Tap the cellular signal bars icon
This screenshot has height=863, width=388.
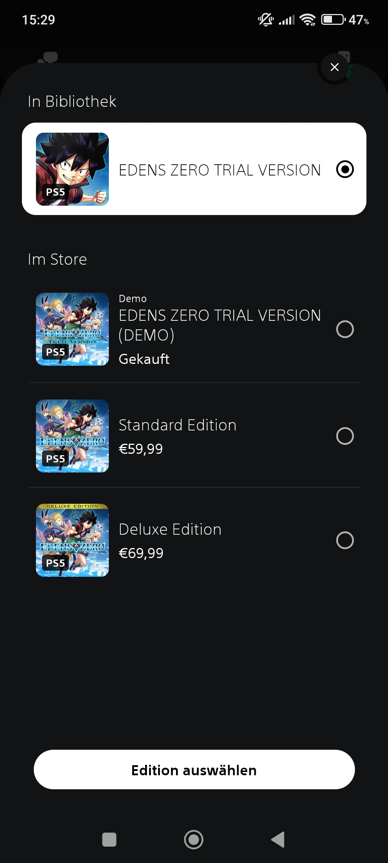coord(286,20)
